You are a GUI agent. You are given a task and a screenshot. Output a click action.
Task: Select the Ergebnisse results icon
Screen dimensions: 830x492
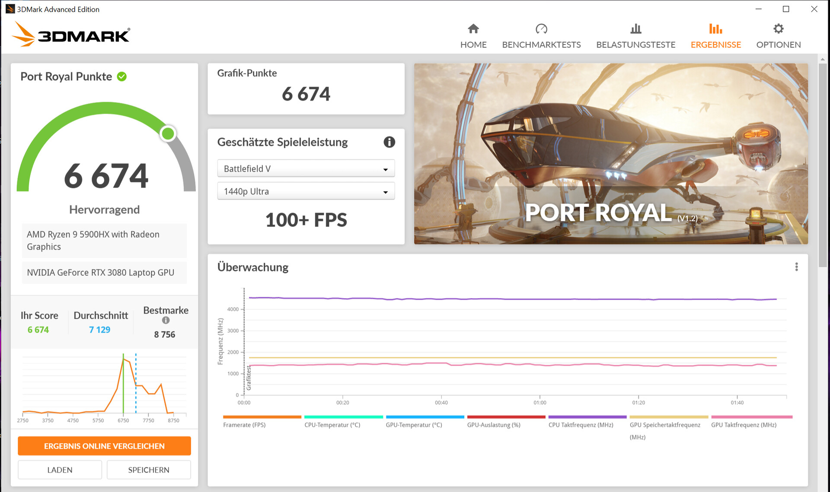[x=715, y=29]
